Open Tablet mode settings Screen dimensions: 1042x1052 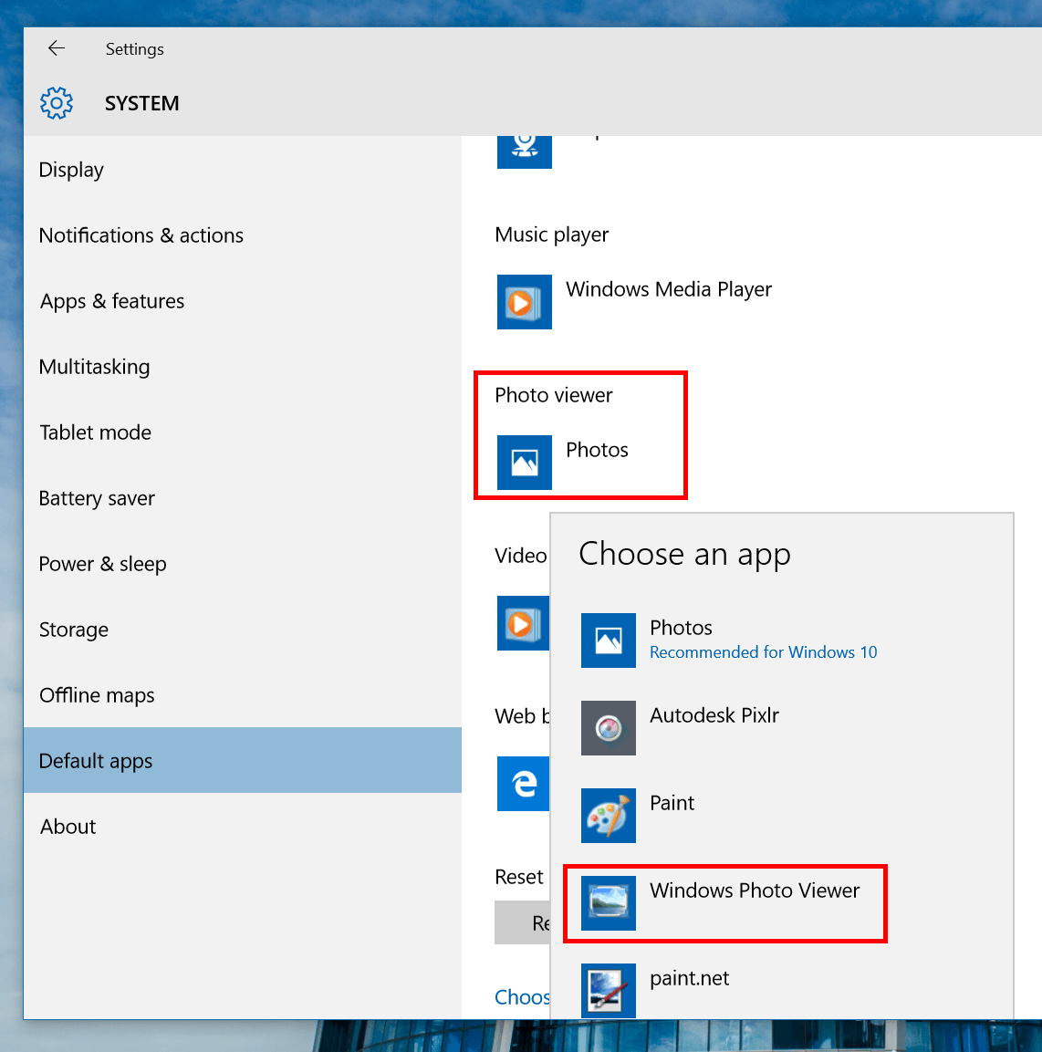[95, 432]
